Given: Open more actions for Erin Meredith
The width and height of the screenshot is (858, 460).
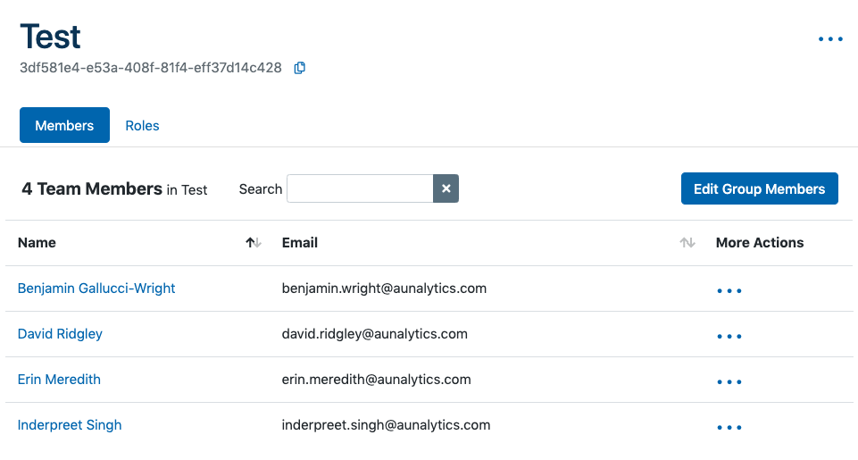Looking at the screenshot, I should [x=729, y=381].
